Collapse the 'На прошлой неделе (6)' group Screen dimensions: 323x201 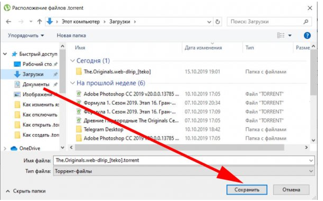click(x=72, y=83)
